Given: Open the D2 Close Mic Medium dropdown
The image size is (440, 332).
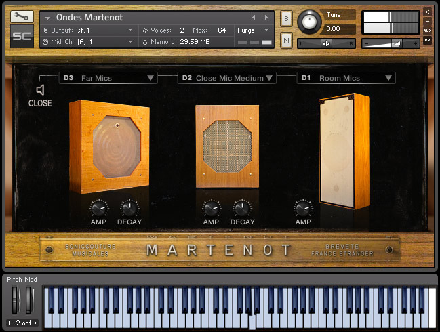Looking at the screenshot, I should [x=227, y=78].
